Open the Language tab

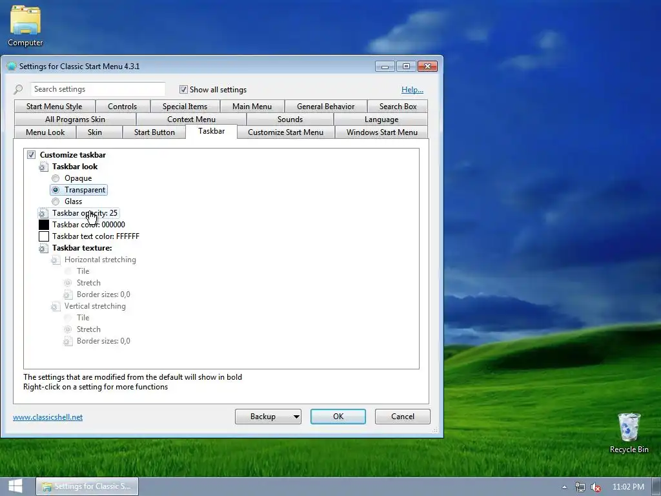click(381, 119)
